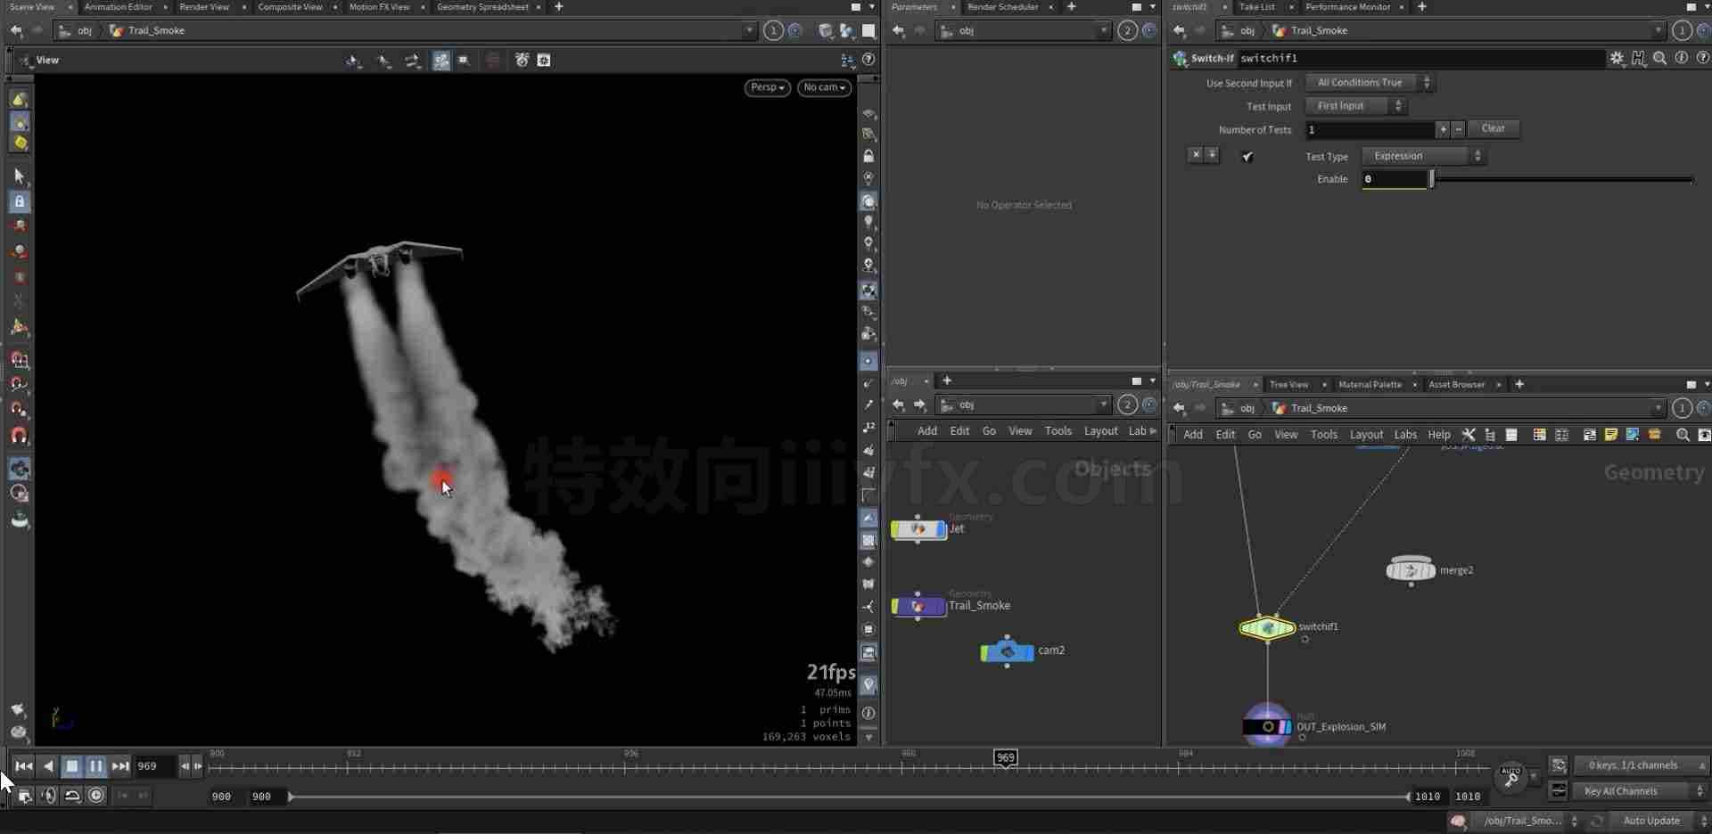Screen dimensions: 1712x834
Task: Toggle the lock icon in viewport right toolbar
Action: [868, 156]
